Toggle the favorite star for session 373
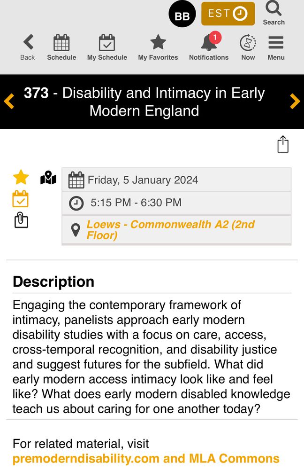Image resolution: width=304 pixels, height=470 pixels. (x=21, y=177)
